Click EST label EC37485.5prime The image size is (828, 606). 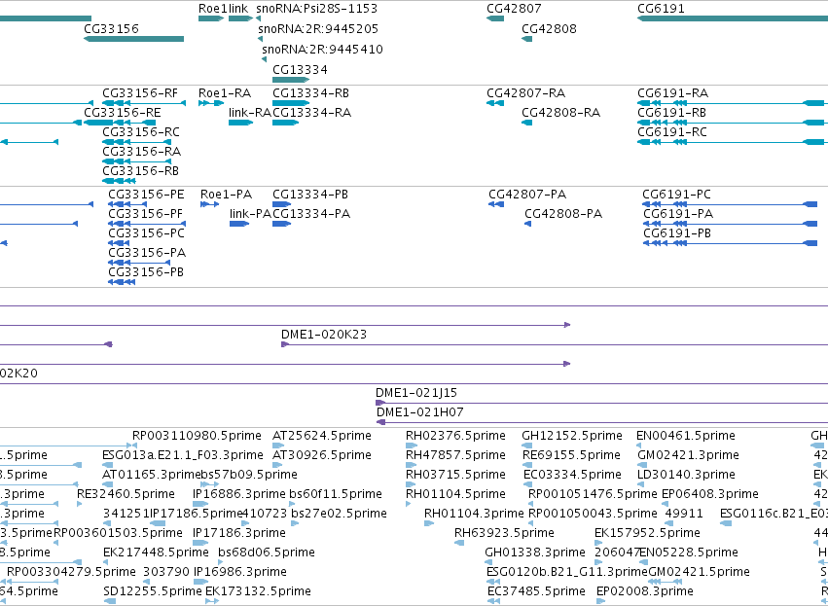point(536,591)
